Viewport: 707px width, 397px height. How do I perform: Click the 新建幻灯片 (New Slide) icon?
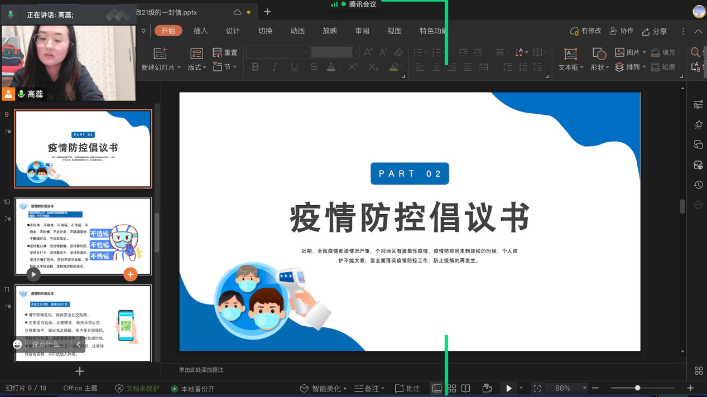click(161, 54)
